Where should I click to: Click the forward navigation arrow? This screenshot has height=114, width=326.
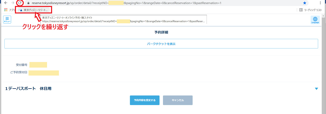pos(12,3)
